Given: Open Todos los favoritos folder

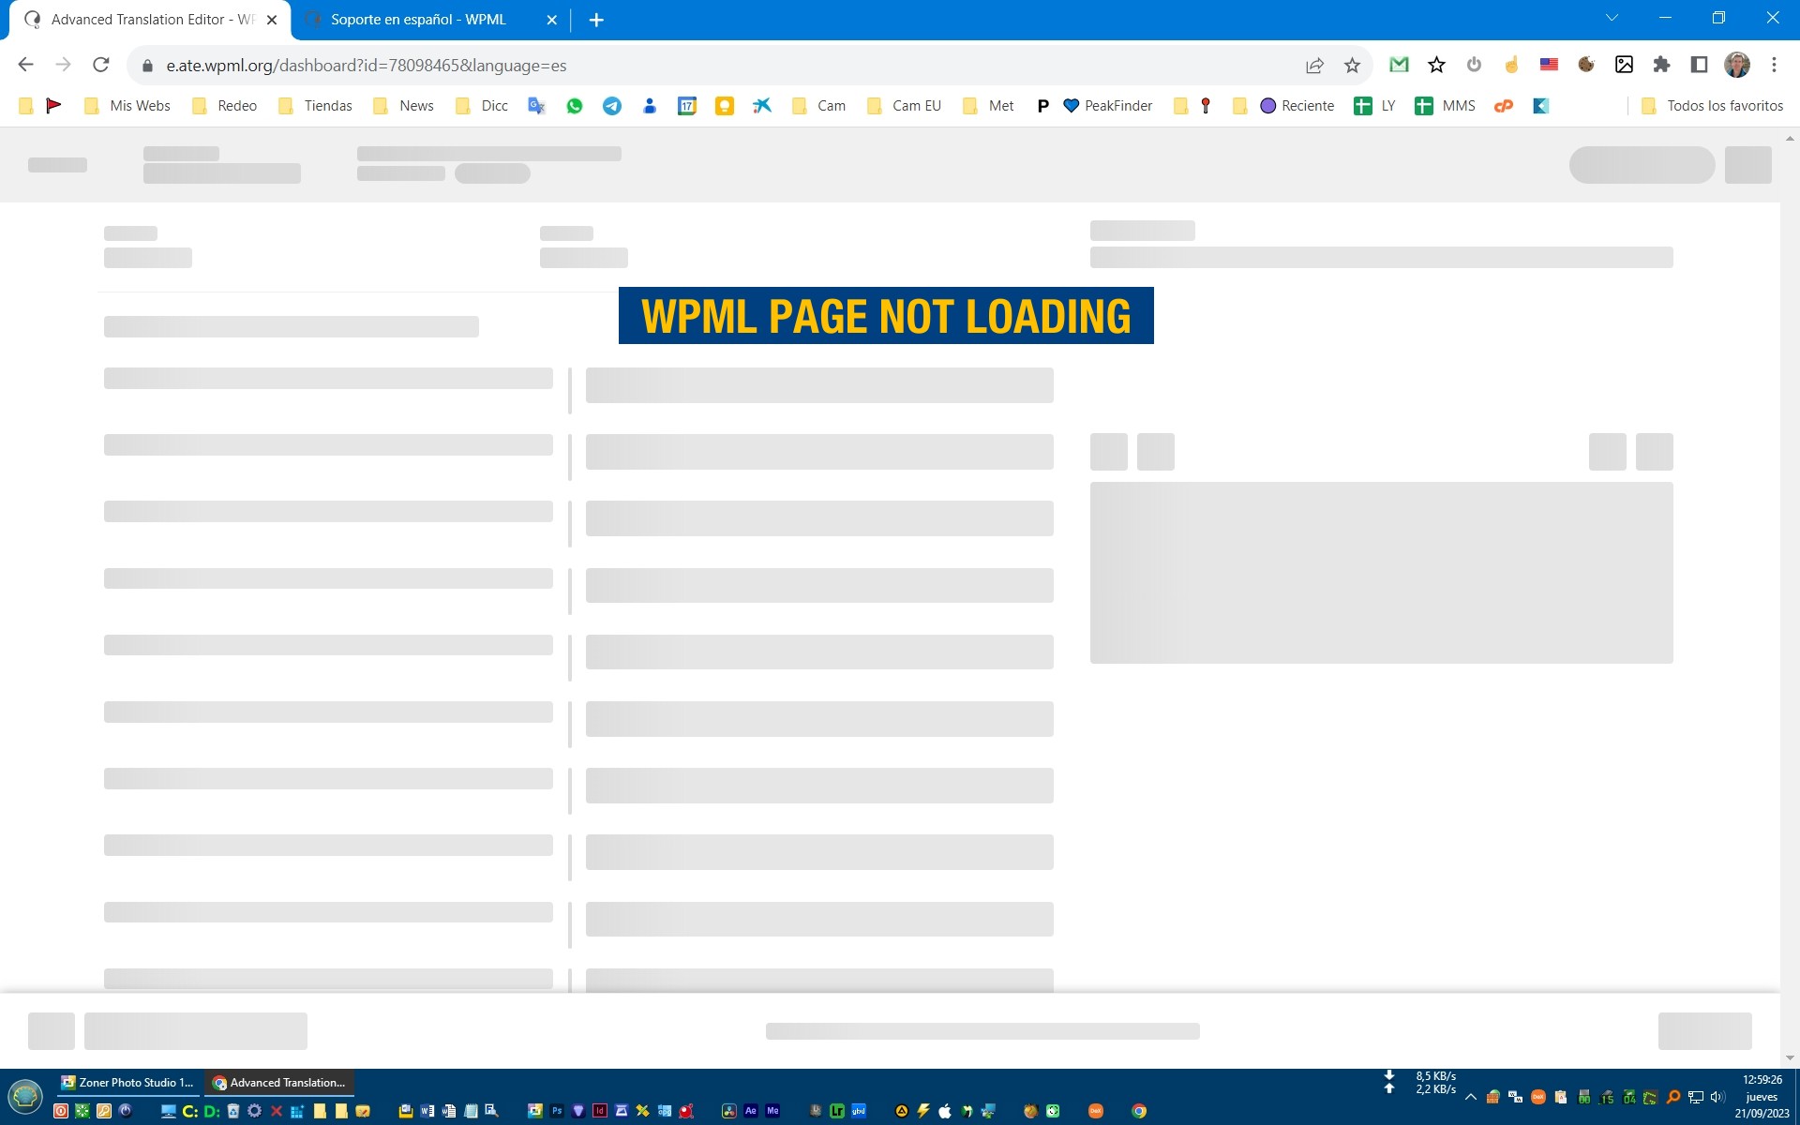Looking at the screenshot, I should tap(1713, 106).
